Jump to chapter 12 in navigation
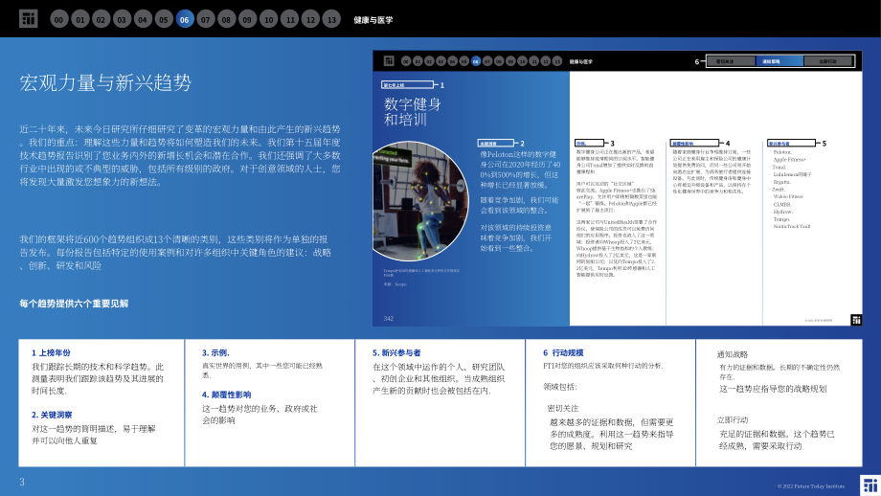Image resolution: width=881 pixels, height=496 pixels. 310,20
